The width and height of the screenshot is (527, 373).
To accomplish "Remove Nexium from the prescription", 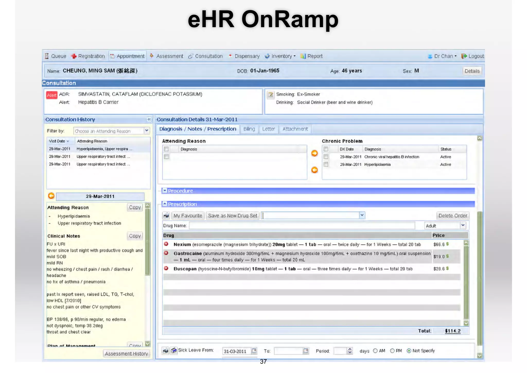I will (x=166, y=244).
